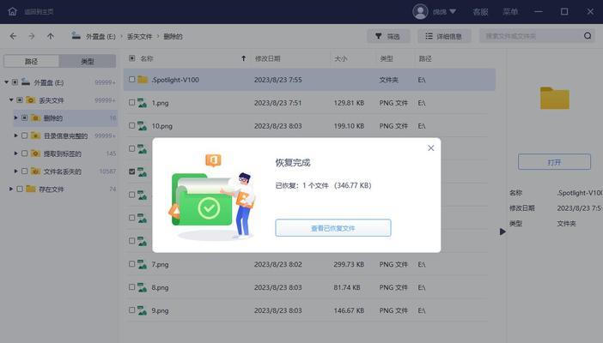The height and width of the screenshot is (343, 603).
Task: Check the 1.png checkbox
Action: coord(132,103)
